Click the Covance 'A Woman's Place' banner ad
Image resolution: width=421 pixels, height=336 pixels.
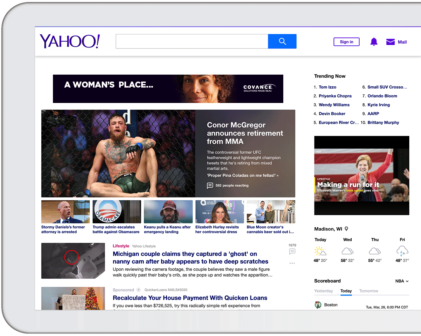pos(168,89)
